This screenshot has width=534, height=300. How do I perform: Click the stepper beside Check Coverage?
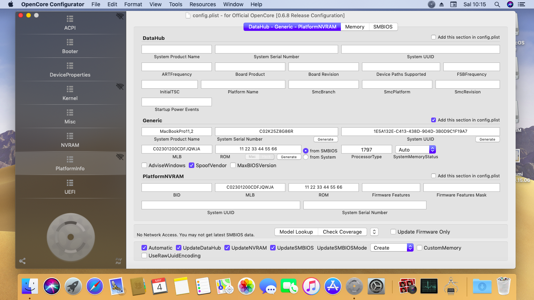pyautogui.click(x=374, y=232)
